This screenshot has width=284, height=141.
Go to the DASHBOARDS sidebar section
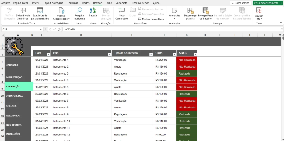14,125
